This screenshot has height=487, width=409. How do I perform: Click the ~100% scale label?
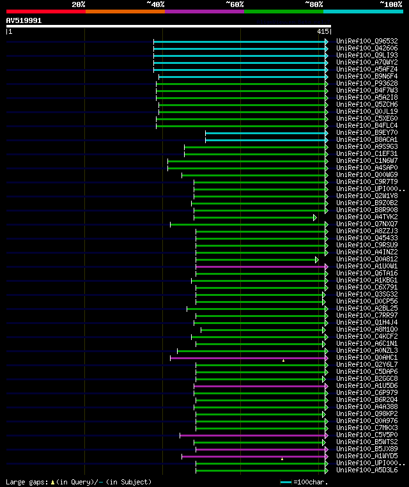(x=391, y=4)
